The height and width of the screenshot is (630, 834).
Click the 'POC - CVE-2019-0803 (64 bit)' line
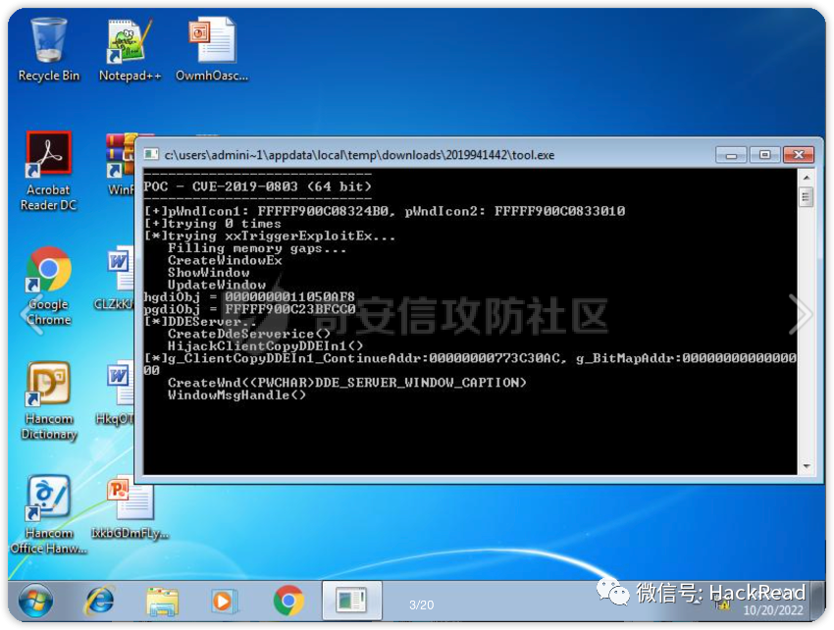(257, 186)
